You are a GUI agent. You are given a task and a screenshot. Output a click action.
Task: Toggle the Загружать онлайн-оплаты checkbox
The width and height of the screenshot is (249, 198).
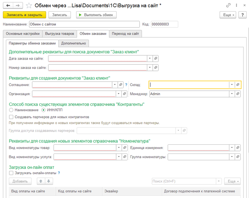[x=11, y=173]
